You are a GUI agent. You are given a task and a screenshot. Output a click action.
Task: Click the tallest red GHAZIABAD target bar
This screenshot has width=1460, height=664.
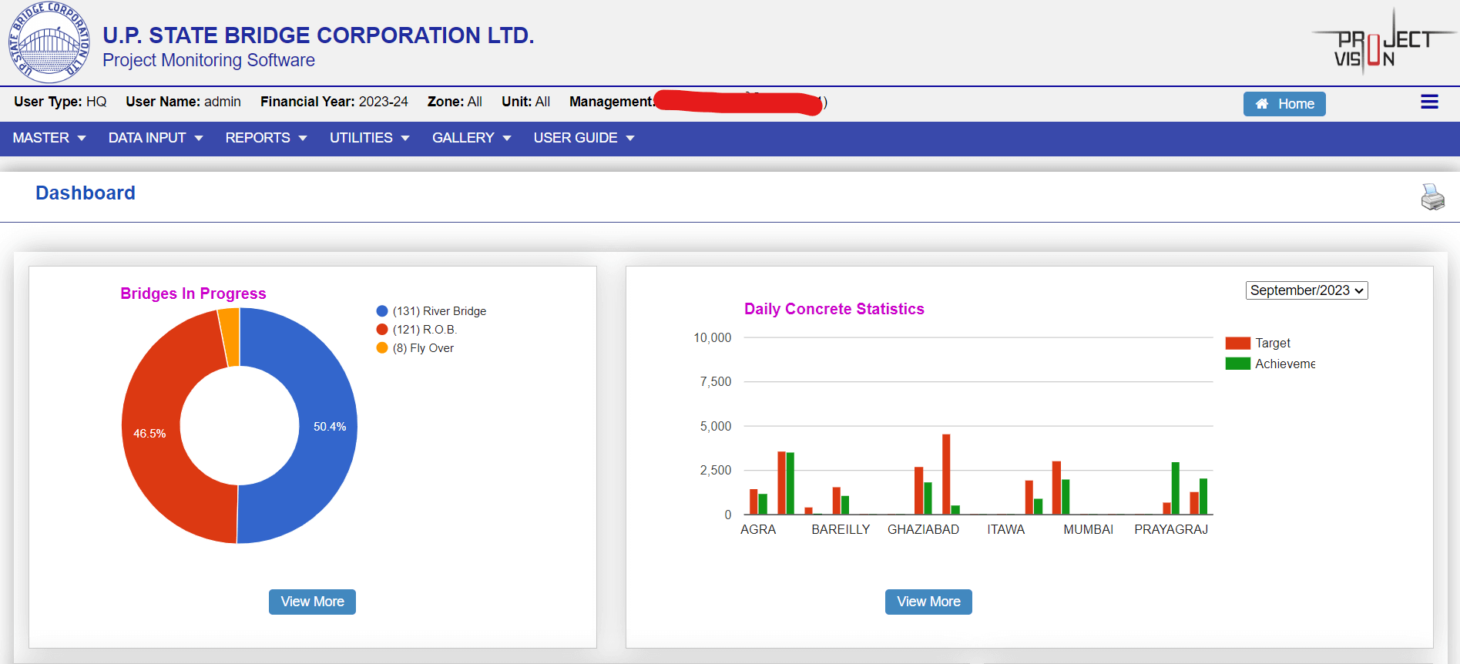point(946,474)
